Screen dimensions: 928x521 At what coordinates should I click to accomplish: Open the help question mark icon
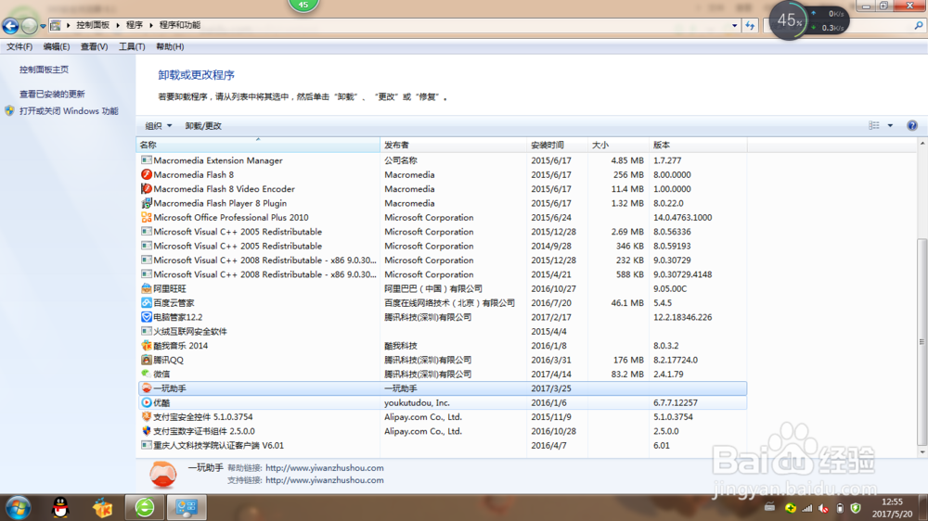(912, 125)
